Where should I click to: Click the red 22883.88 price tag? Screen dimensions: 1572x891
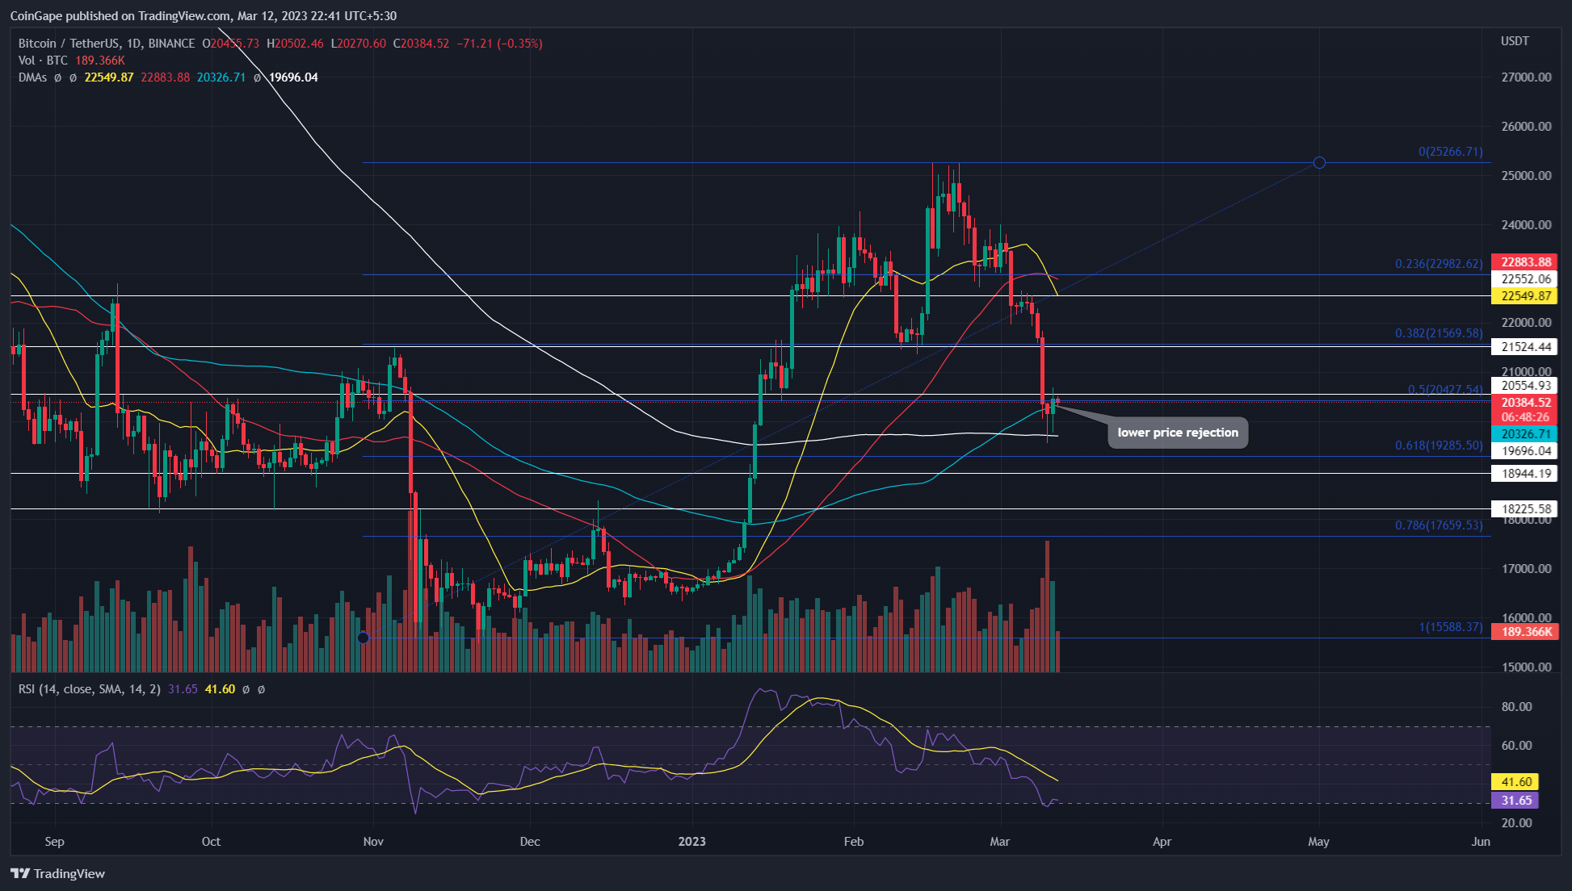1525,261
